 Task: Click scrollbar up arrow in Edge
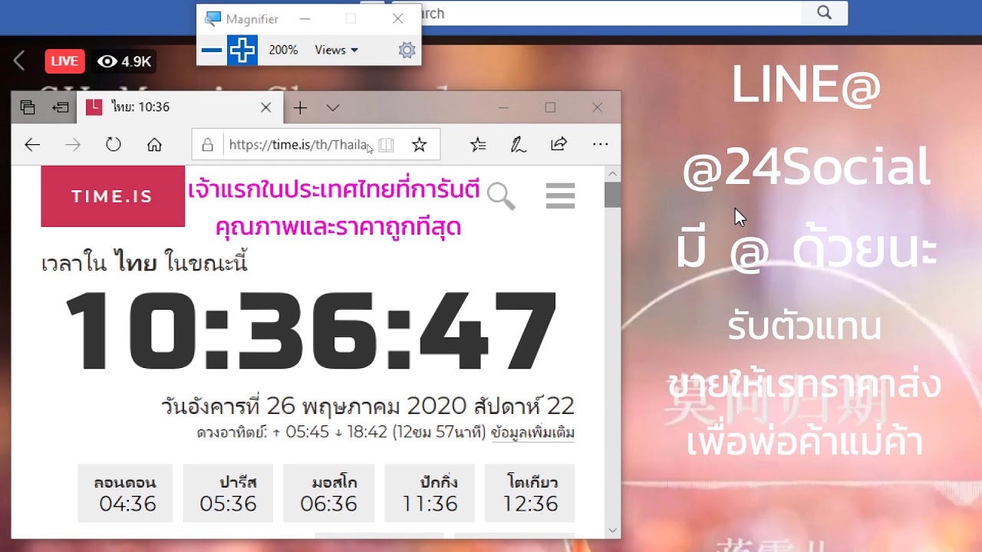pyautogui.click(x=612, y=172)
